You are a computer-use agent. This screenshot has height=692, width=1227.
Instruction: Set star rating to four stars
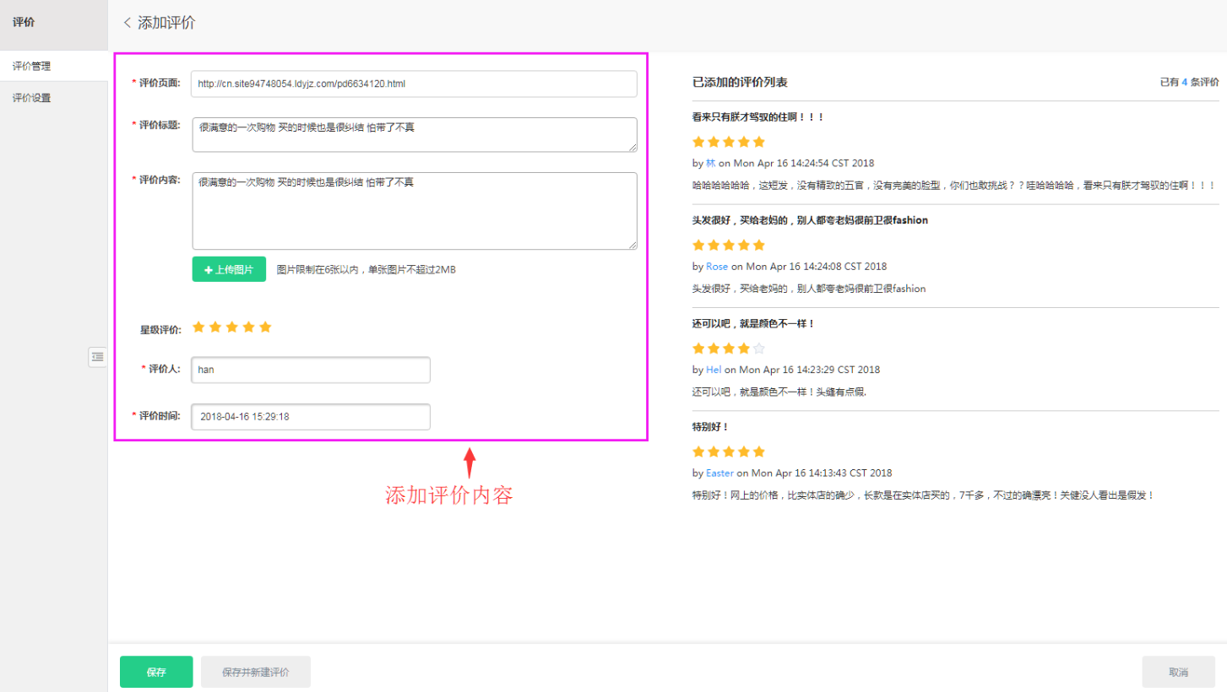click(x=248, y=327)
